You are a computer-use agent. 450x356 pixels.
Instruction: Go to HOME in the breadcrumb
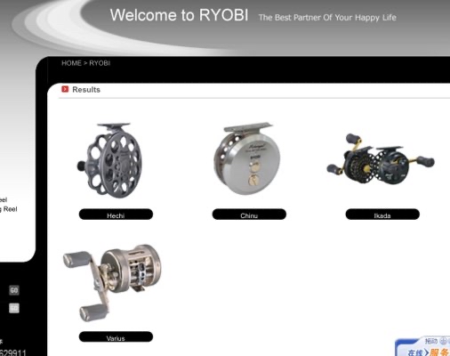(x=71, y=63)
